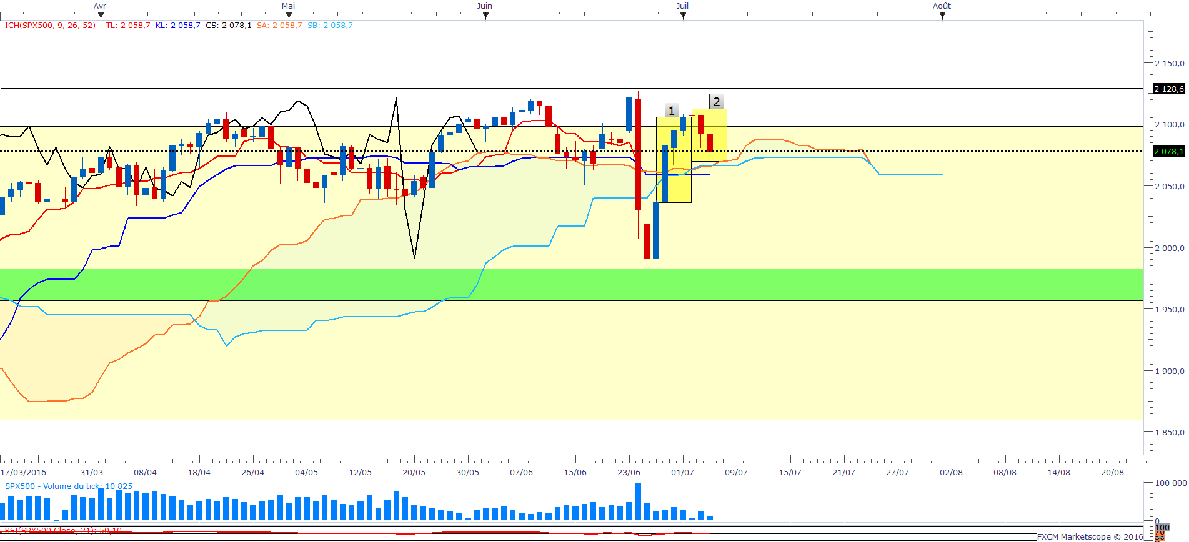
Task: Click the green 2 078,1 current price tag
Action: click(x=1168, y=152)
